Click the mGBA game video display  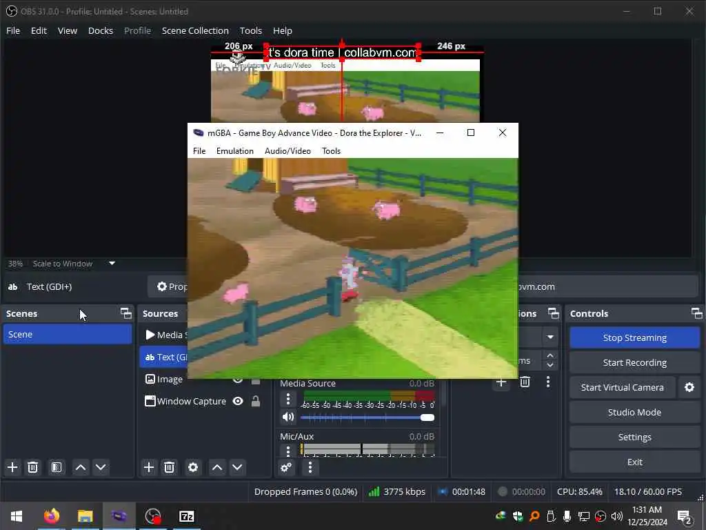[x=352, y=268]
